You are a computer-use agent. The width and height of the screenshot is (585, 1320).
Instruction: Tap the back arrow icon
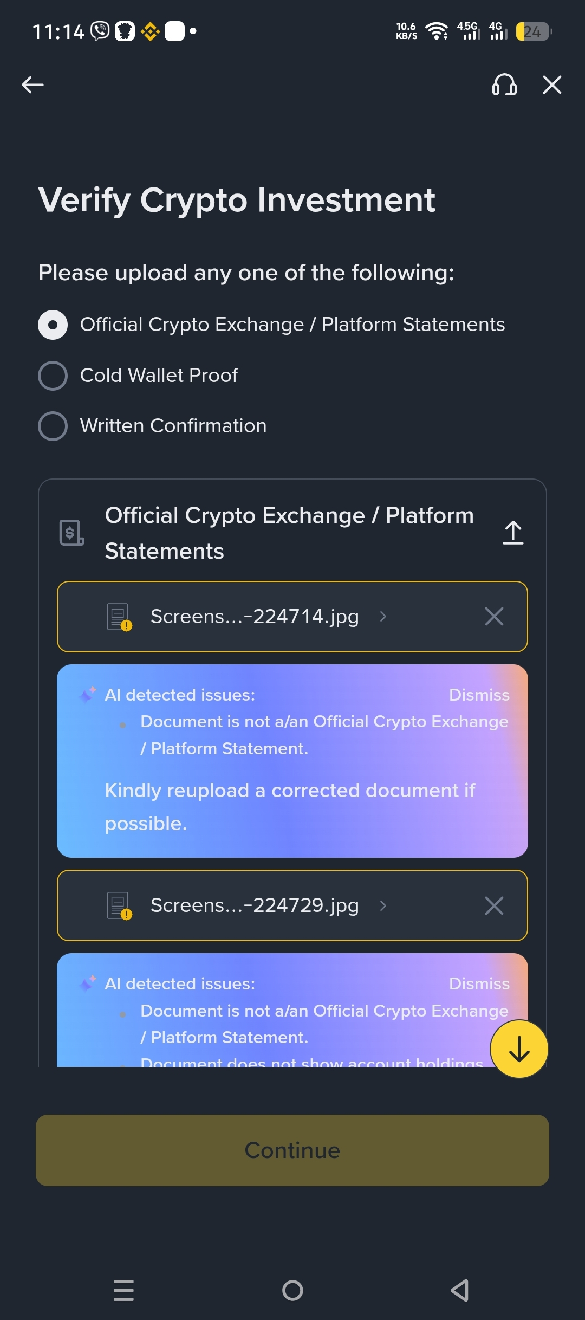click(x=32, y=85)
